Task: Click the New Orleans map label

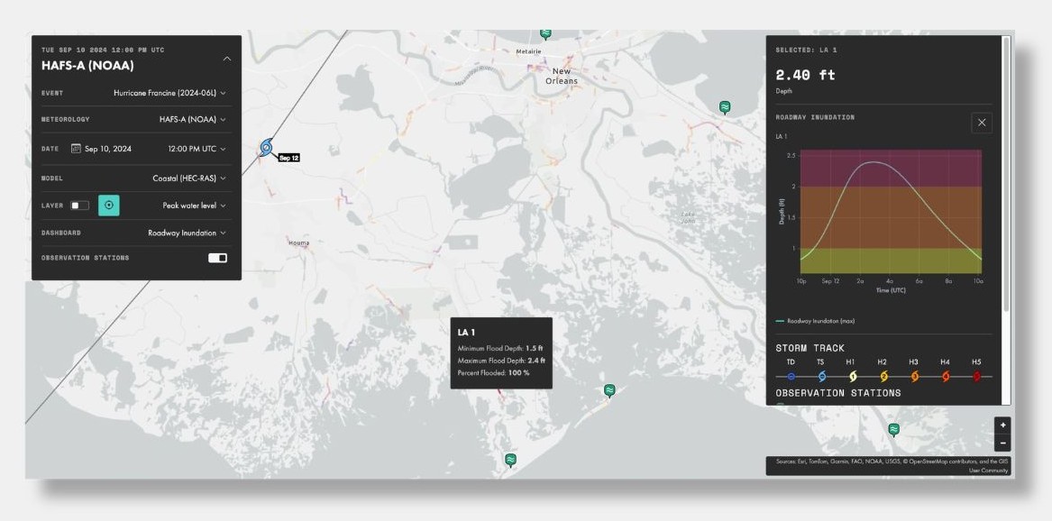Action: coord(562,76)
